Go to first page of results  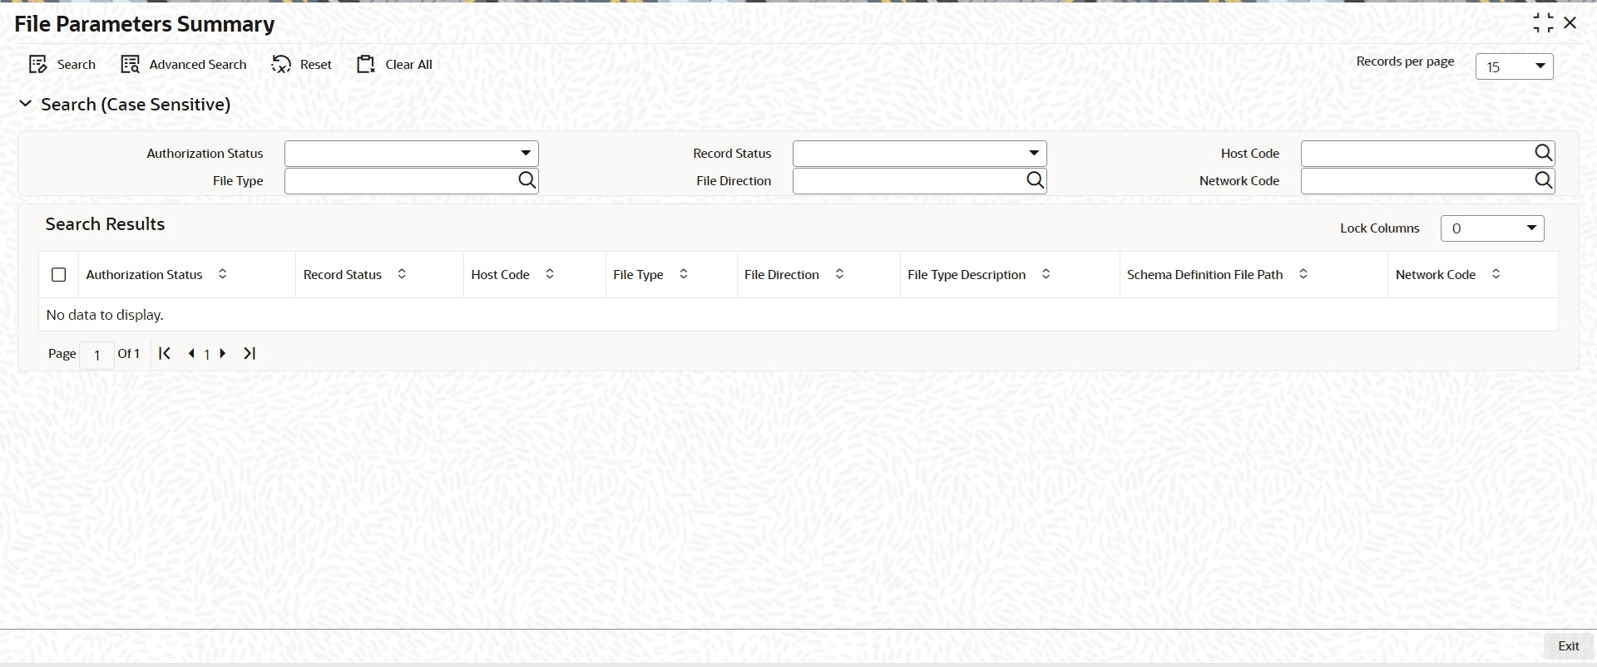tap(165, 354)
